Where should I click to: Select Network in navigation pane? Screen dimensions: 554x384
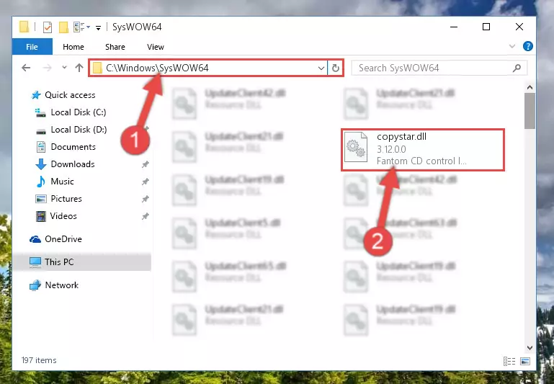point(61,285)
